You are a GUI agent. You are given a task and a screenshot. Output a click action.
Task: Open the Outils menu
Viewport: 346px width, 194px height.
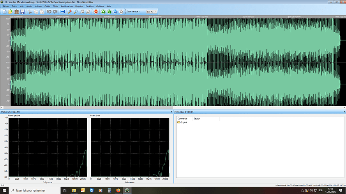tap(48, 6)
